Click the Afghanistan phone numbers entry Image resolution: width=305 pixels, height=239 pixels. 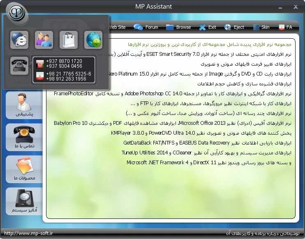tap(64, 64)
